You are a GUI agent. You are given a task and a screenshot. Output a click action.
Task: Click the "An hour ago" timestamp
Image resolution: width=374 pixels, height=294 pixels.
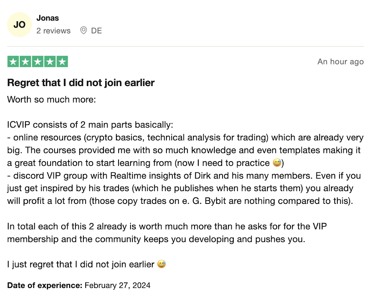point(340,62)
